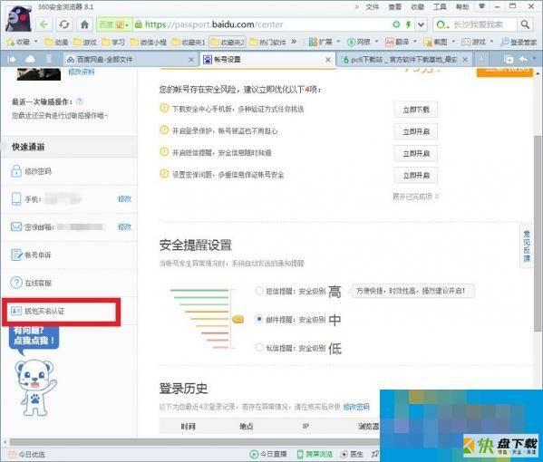Open the 微信小程 bookmark folder

click(149, 43)
